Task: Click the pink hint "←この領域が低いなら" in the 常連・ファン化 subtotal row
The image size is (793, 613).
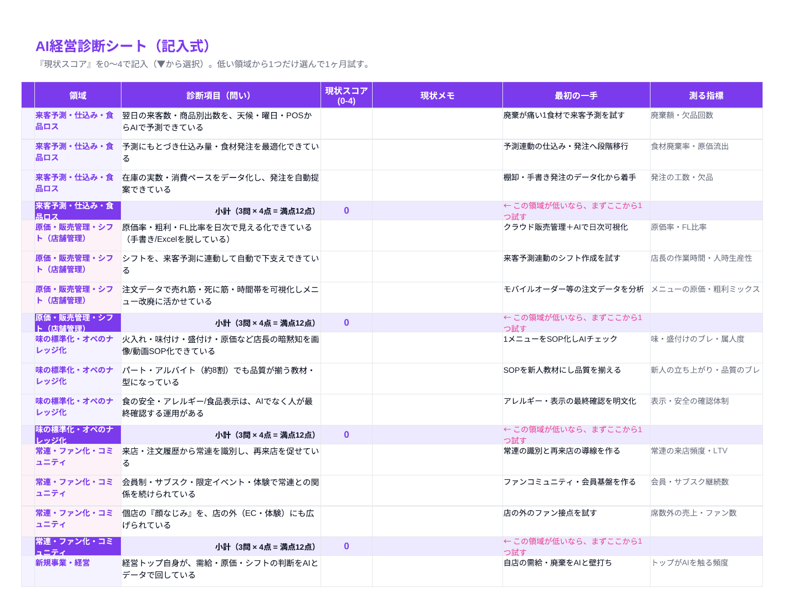Action: 573,546
